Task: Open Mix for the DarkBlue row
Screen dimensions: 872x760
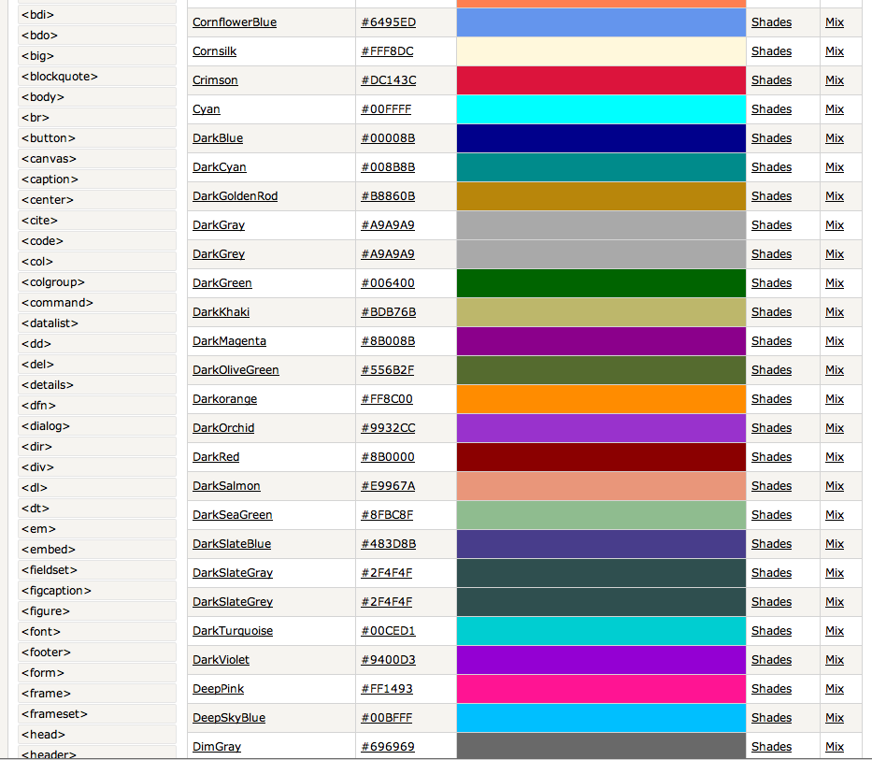Action: (x=835, y=138)
